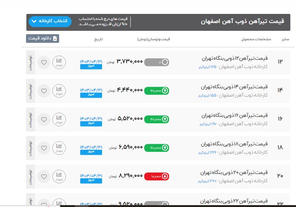Click امروز date badge for size 16 row
The width and height of the screenshot is (296, 207).
[x=91, y=124]
